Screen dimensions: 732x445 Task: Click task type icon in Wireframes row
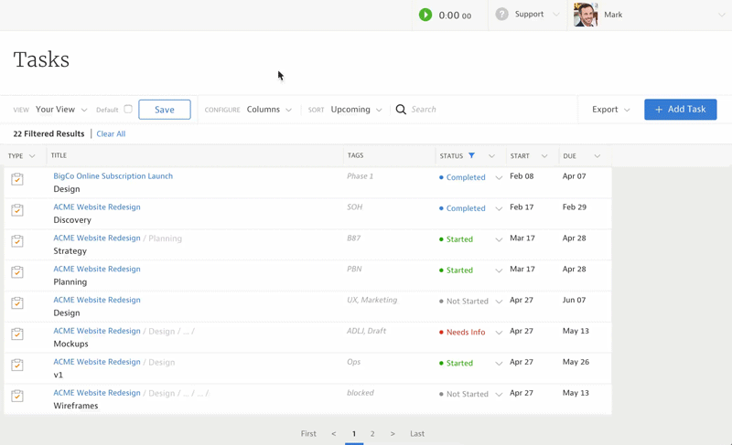[17, 396]
